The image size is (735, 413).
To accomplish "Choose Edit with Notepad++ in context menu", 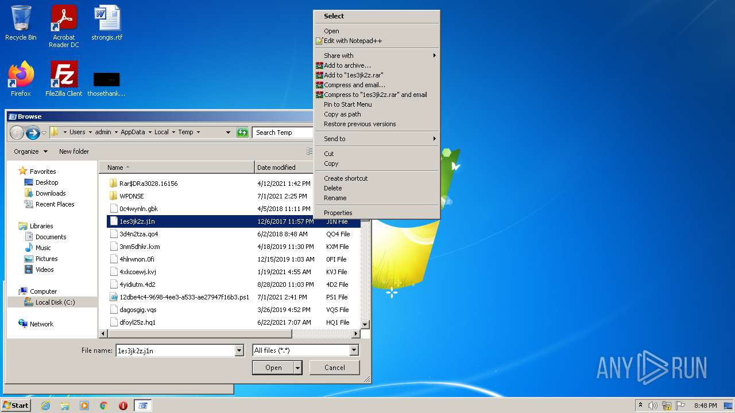I will pos(376,41).
